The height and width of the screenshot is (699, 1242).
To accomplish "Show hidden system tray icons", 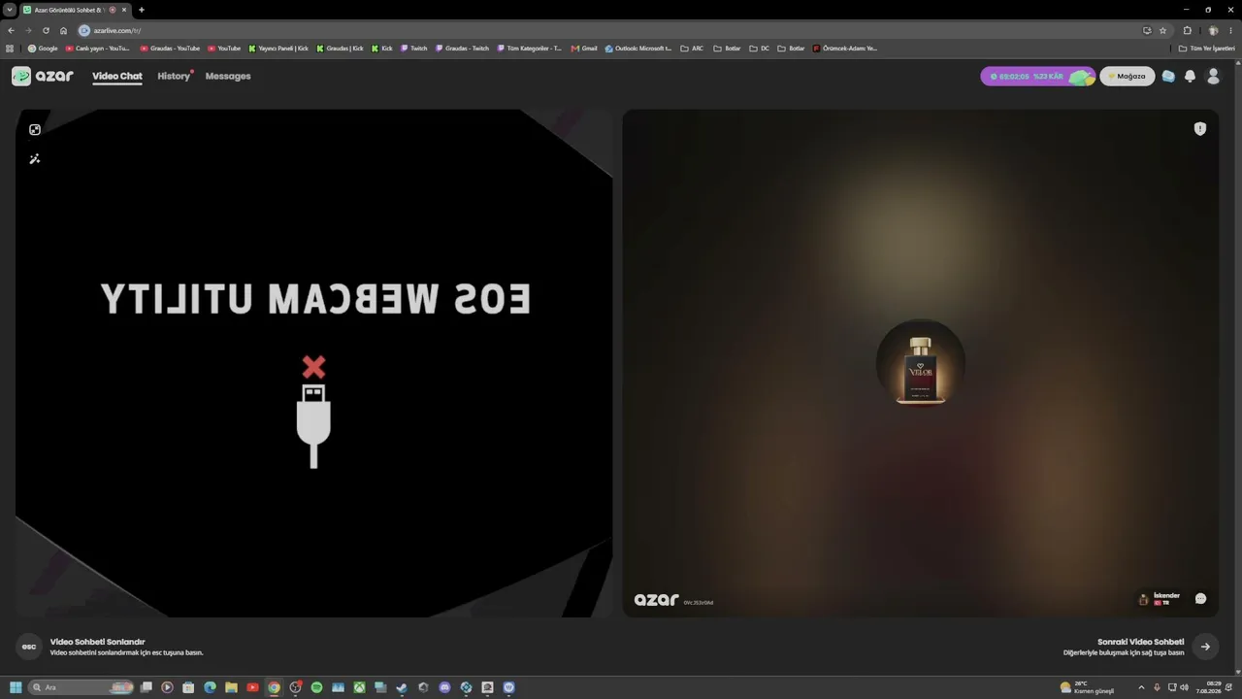I will click(x=1141, y=687).
